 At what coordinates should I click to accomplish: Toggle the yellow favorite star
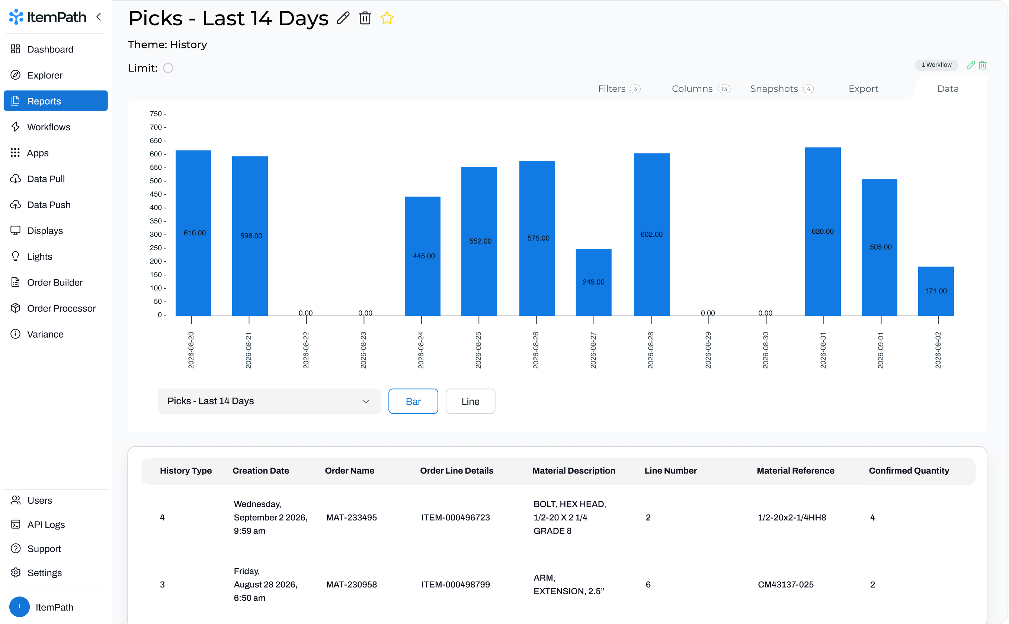point(387,18)
